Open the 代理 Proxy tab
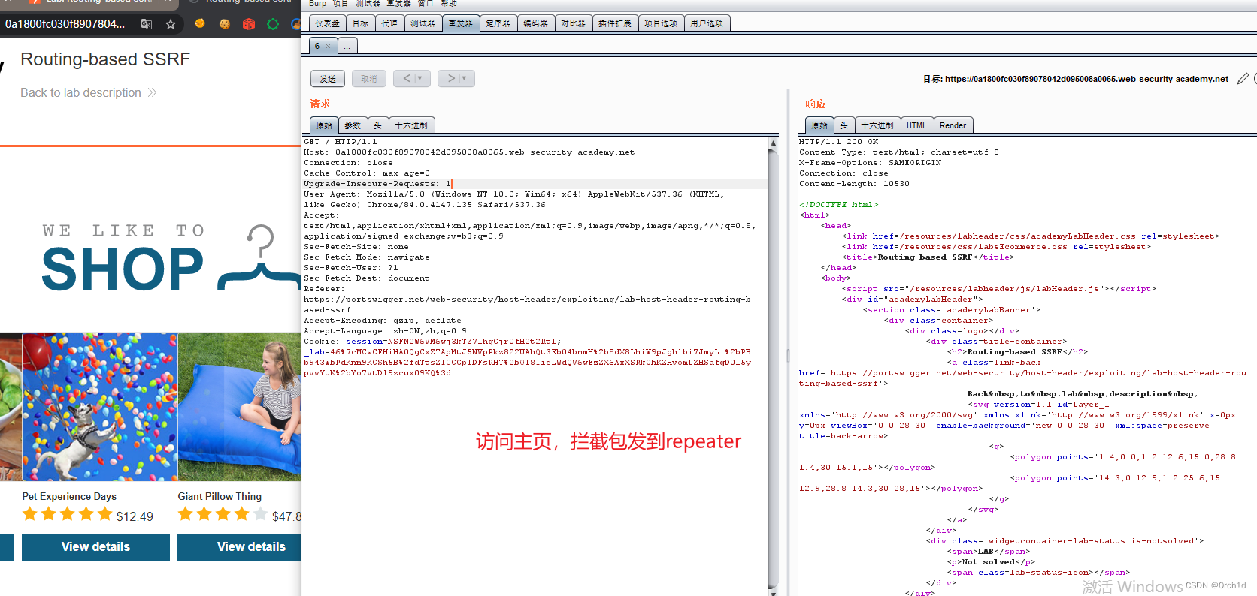Image resolution: width=1257 pixels, height=596 pixels. coord(389,23)
